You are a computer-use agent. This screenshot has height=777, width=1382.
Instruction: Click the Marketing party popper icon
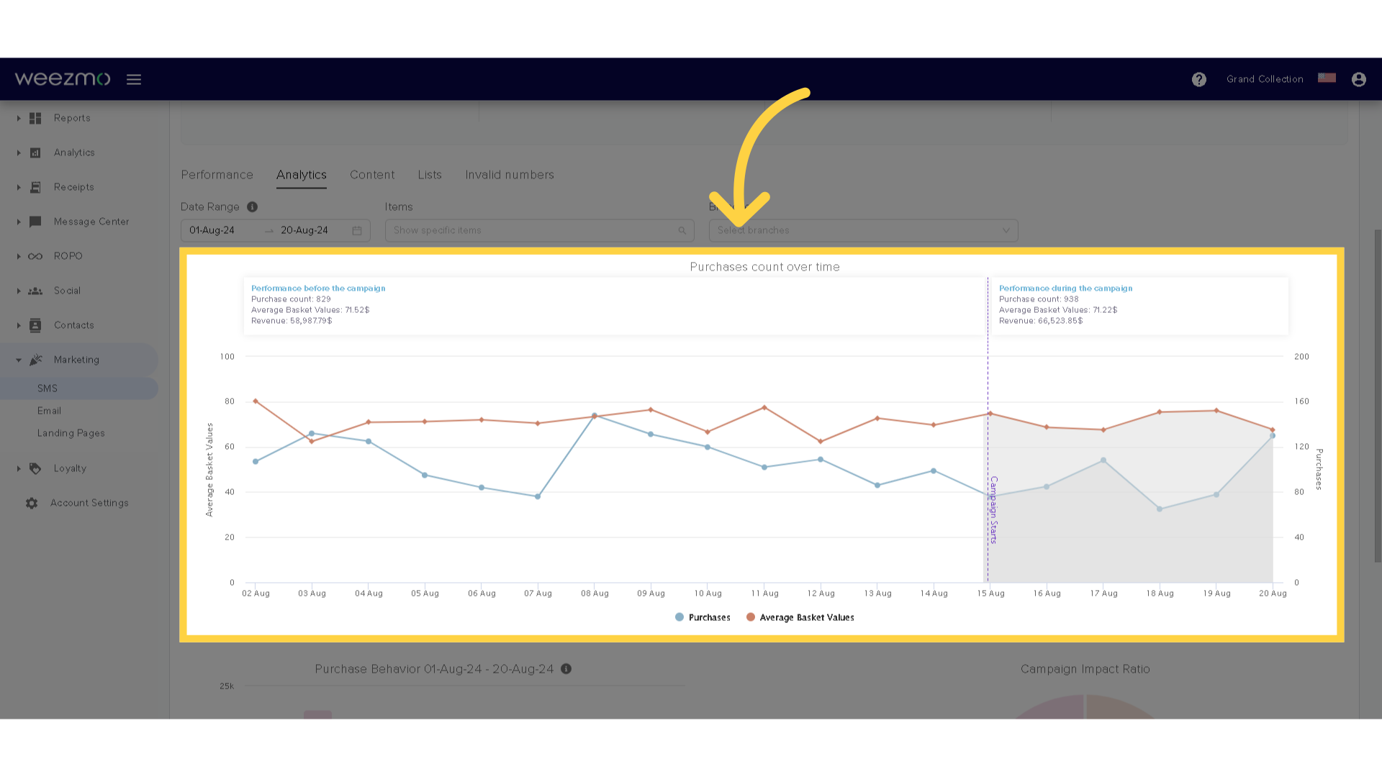tap(36, 360)
